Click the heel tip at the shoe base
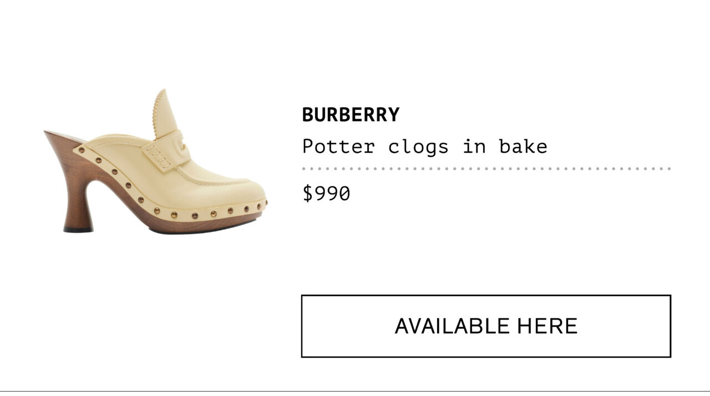Screen dimensions: 710x396 pyautogui.click(x=78, y=229)
